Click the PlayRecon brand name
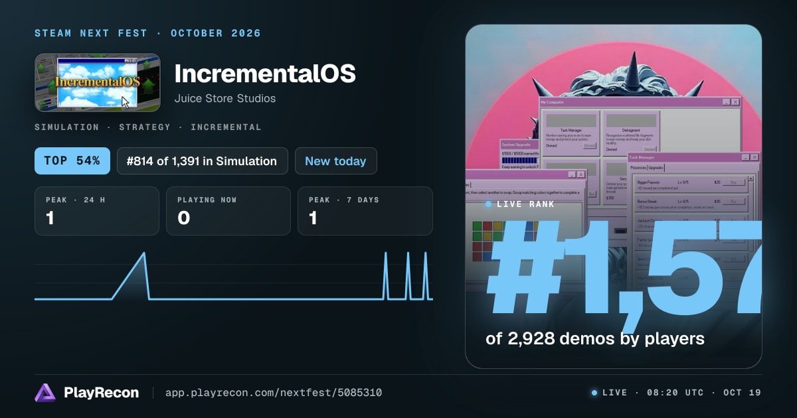 coord(102,393)
